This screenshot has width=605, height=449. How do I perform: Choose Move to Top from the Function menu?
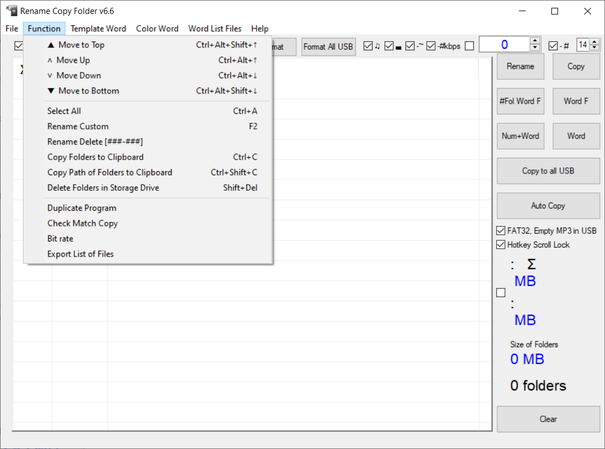[x=82, y=45]
